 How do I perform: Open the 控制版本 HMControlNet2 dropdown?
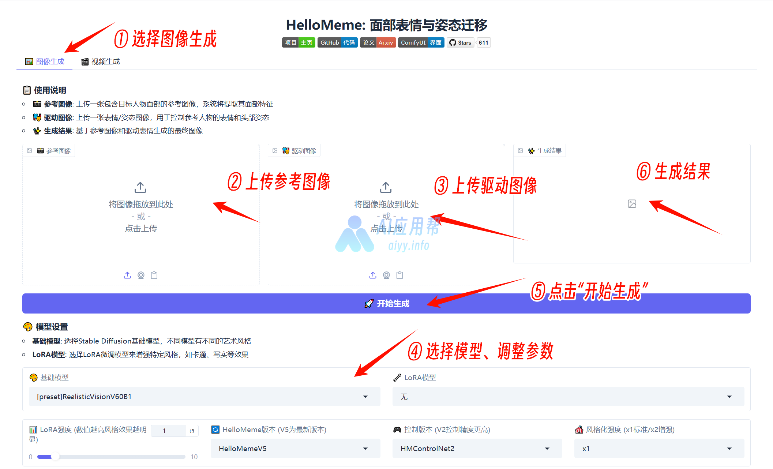[477, 449]
